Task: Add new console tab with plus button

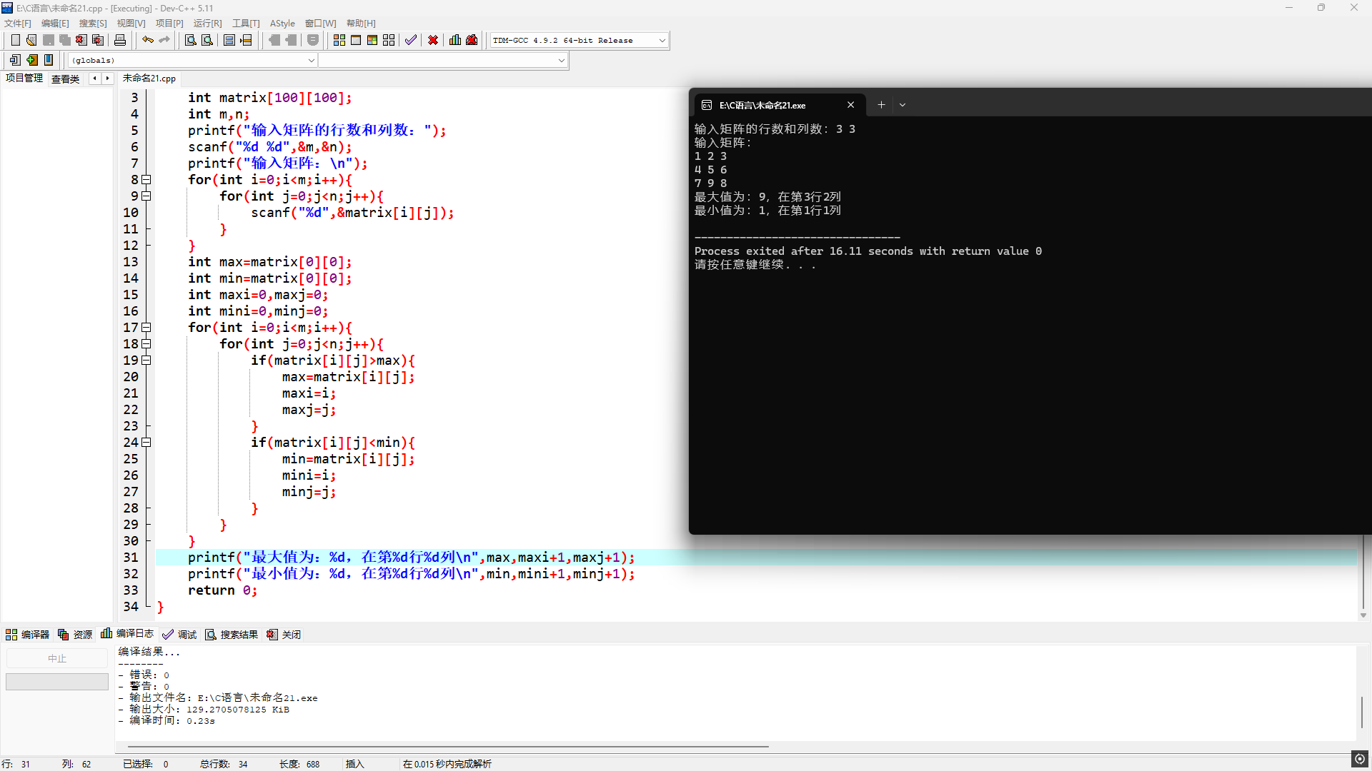Action: pyautogui.click(x=881, y=105)
